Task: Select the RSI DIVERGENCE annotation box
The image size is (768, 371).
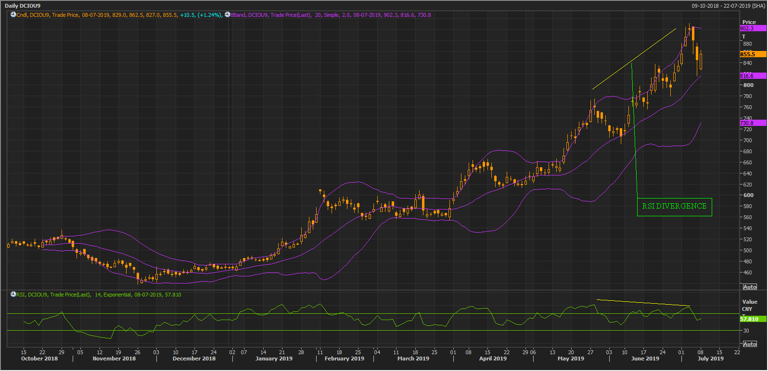Action: click(674, 207)
